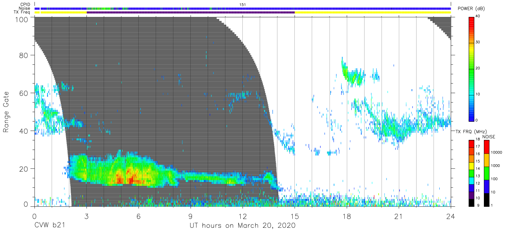The width and height of the screenshot is (507, 234).
Task: Click the power scale value 40
Action: pos(479,16)
